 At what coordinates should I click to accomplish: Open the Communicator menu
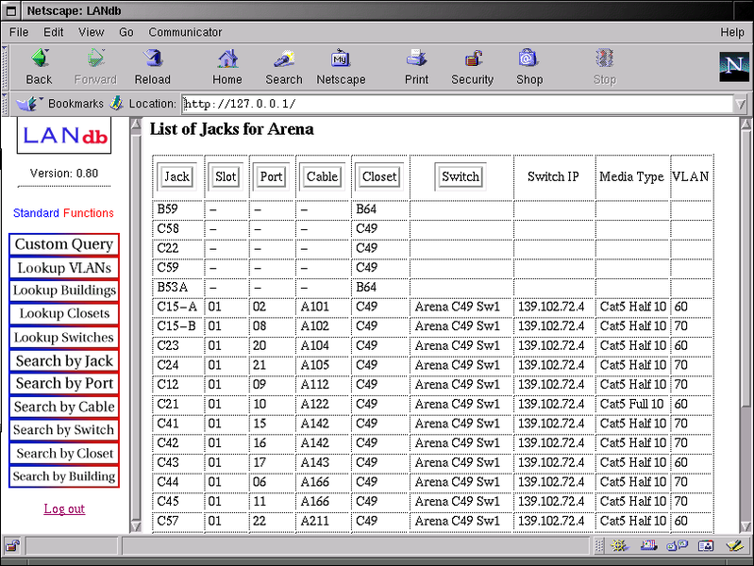(x=185, y=32)
